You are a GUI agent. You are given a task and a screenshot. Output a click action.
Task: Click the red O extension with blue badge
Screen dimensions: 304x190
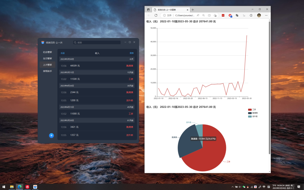coord(230,15)
